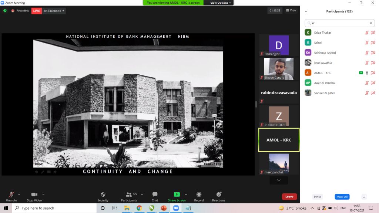
Task: Toggle Sanskruti patel's video-off camera icon
Action: coord(373,93)
